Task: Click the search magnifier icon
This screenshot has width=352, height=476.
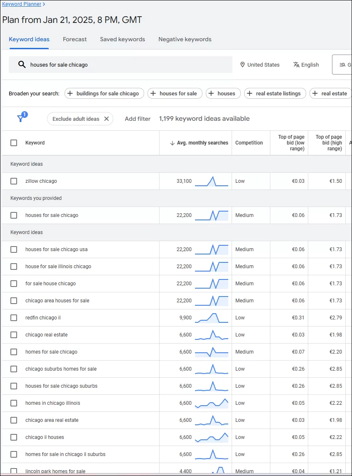Action: (22, 65)
